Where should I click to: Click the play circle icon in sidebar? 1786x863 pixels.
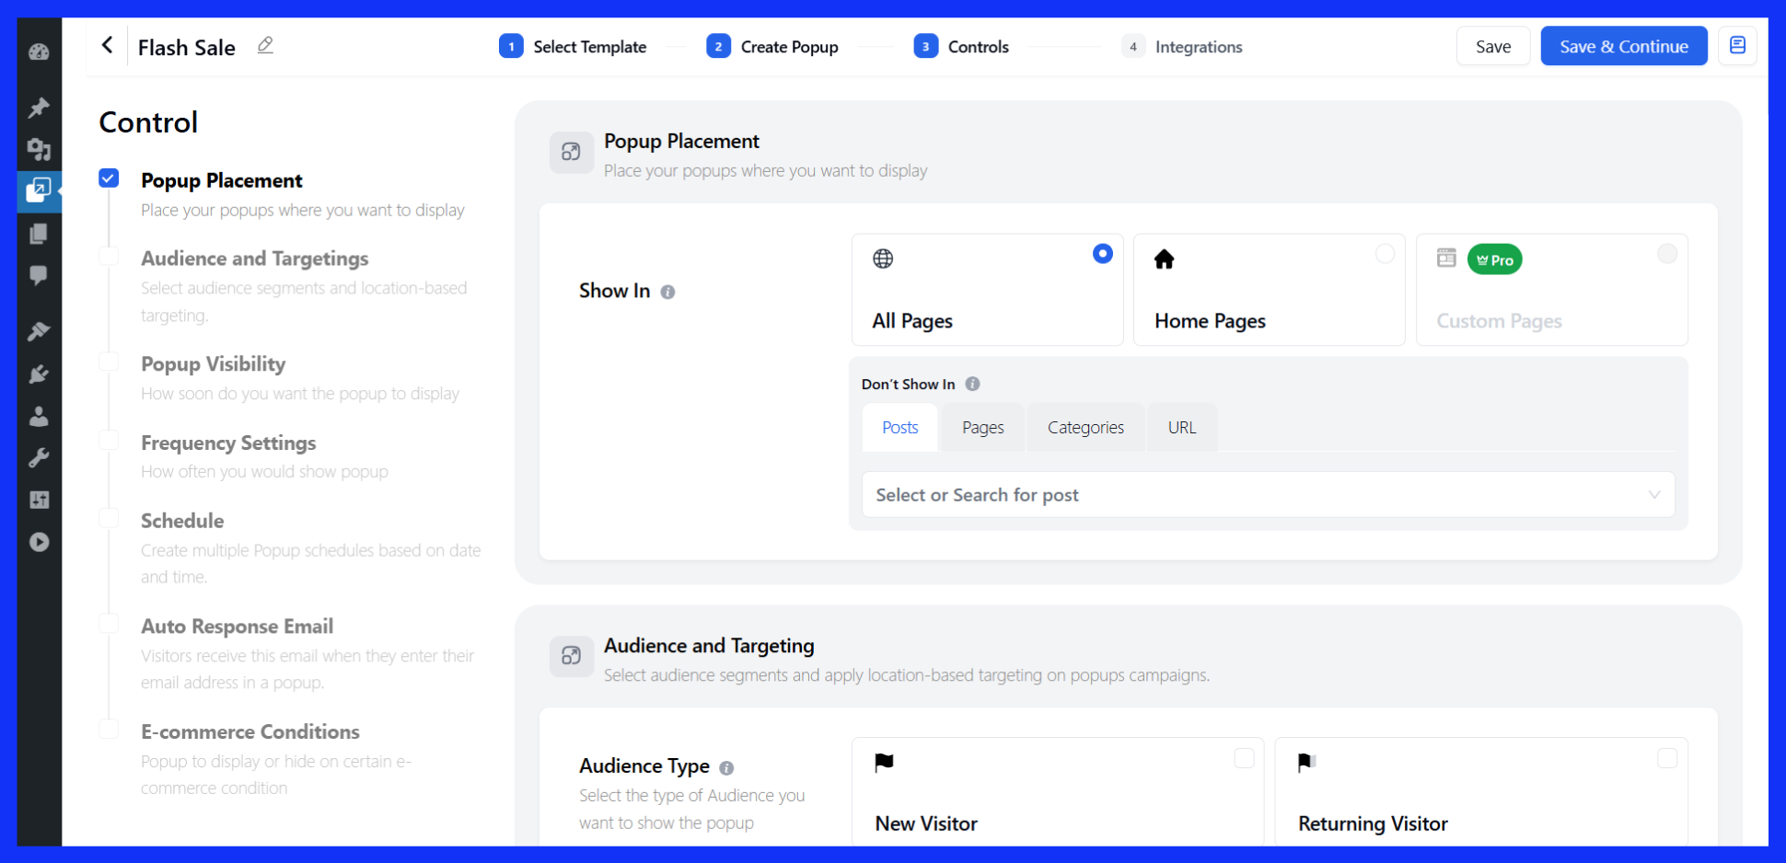[39, 542]
